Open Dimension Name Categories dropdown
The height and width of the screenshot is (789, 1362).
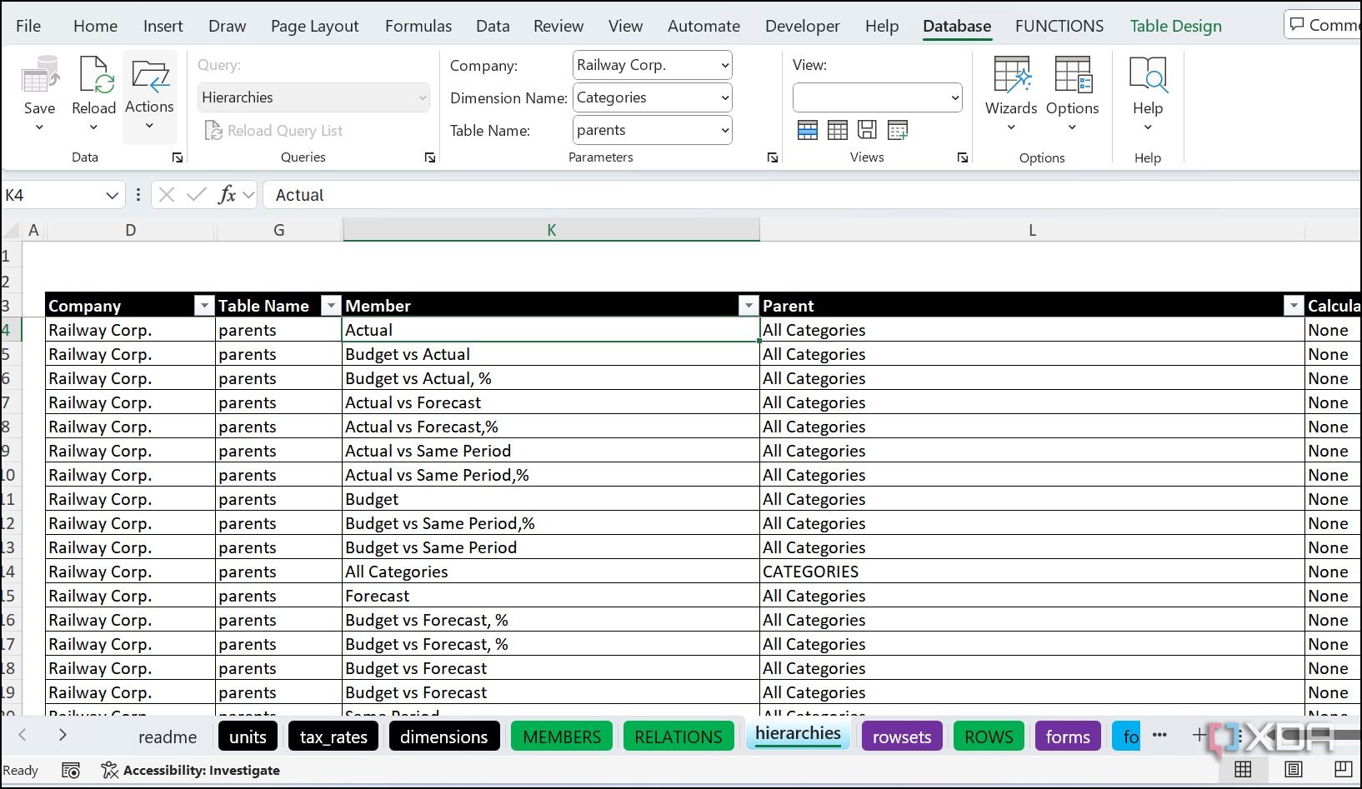pos(653,97)
